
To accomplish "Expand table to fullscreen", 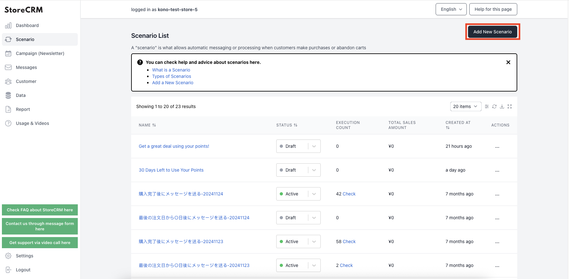I will pyautogui.click(x=510, y=106).
